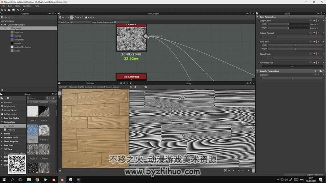326x183 pixels.
Task: Open the Edit menu
Action: tap(10, 6)
